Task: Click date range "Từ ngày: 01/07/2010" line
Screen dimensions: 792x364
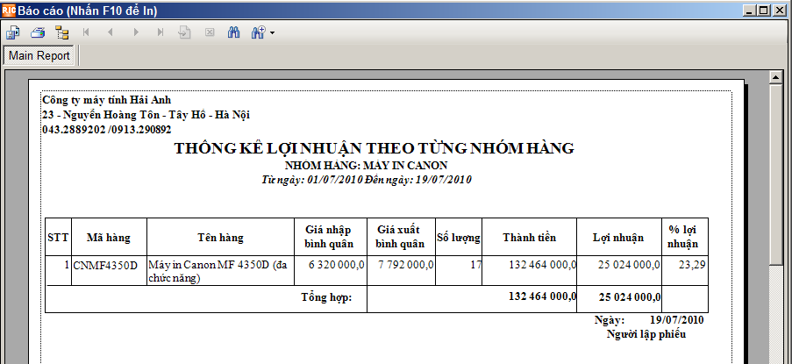Action: point(367,180)
